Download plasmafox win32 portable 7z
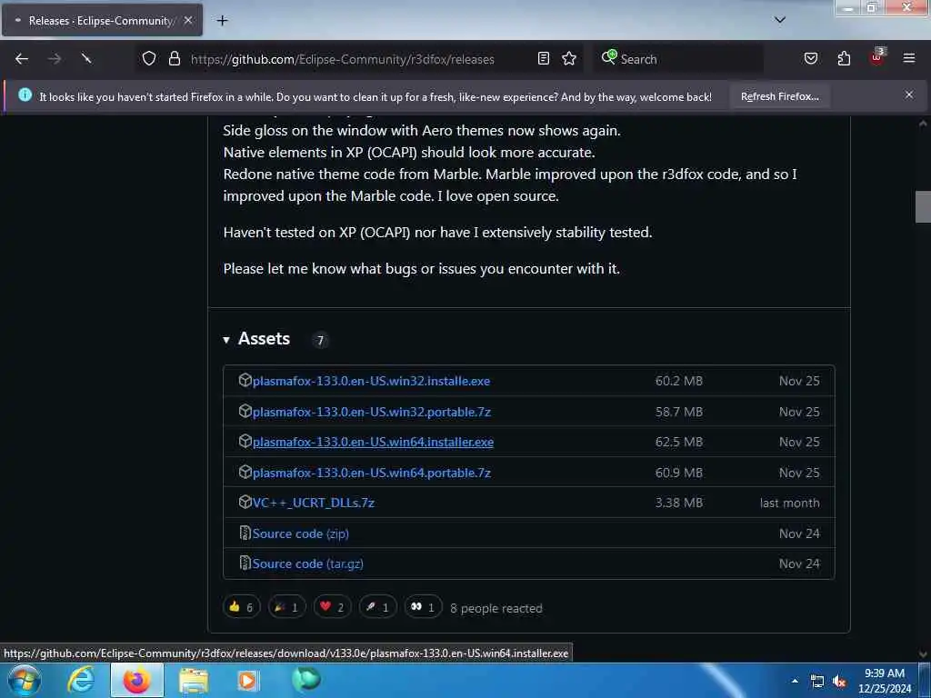 point(372,412)
